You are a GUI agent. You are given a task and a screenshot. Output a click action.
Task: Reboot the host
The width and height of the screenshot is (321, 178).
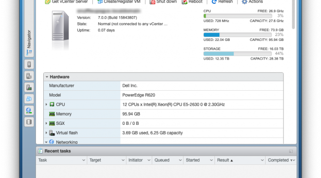192,1
